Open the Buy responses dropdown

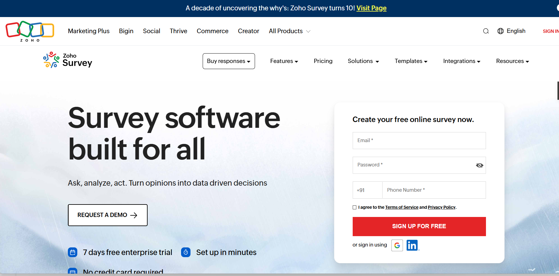(229, 61)
